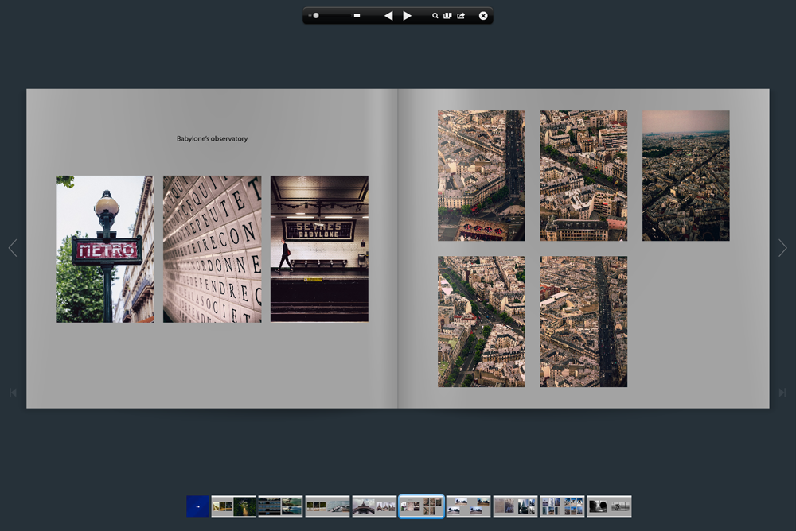The image size is (796, 531).
Task: Flip to next spread with right chevron
Action: coord(782,248)
